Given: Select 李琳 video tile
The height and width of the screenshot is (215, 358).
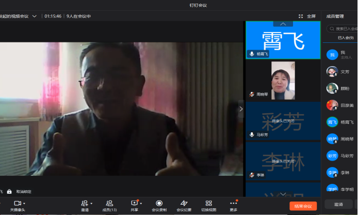Looking at the screenshot, I should pyautogui.click(x=283, y=161).
